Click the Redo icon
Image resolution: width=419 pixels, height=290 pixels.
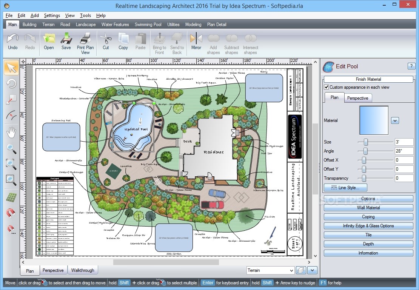click(x=30, y=42)
